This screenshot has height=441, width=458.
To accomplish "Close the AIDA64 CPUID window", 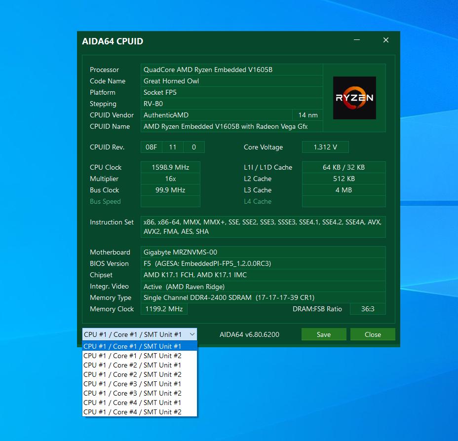I will (386, 40).
